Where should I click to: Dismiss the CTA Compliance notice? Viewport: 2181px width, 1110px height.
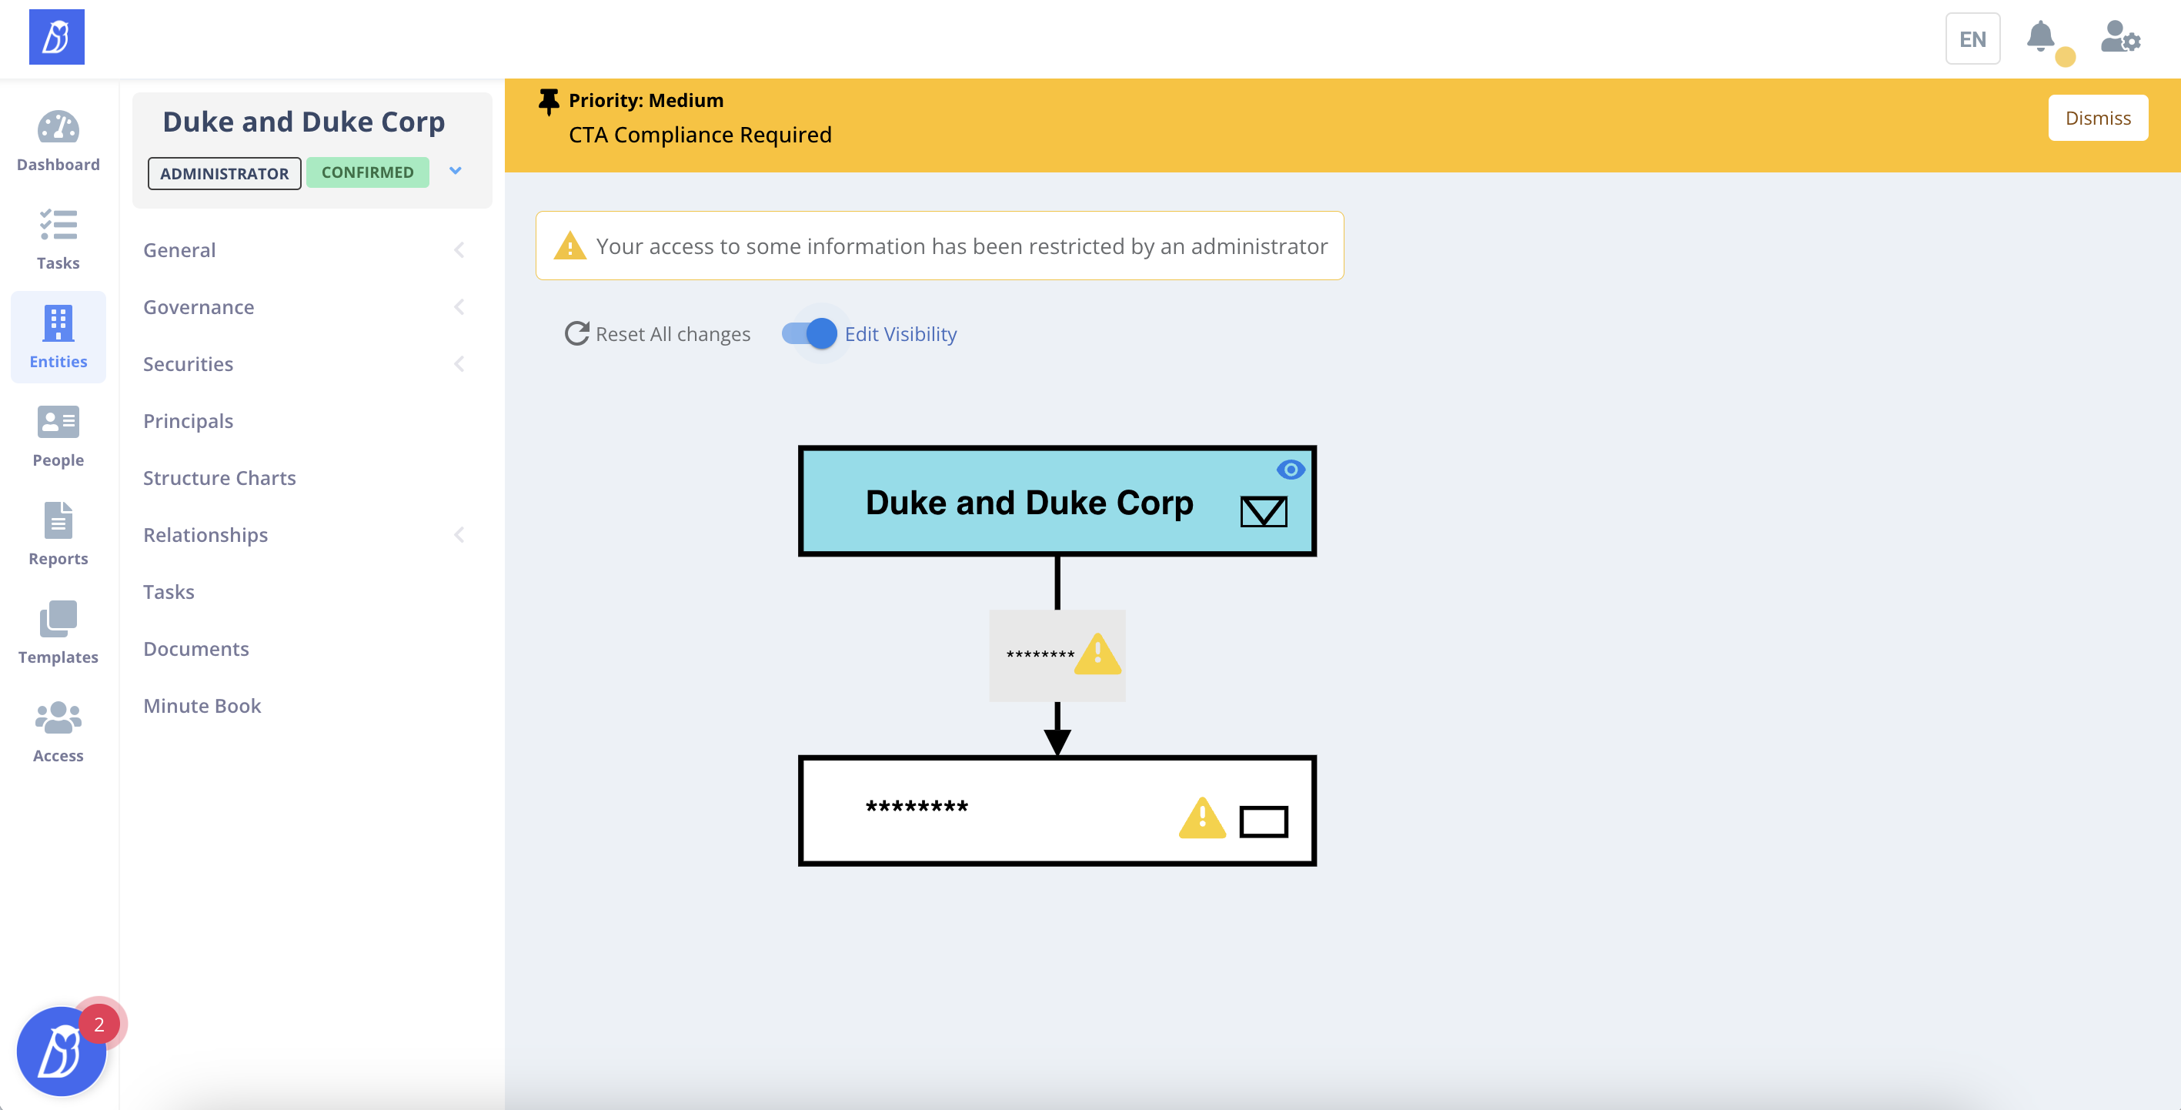tap(2097, 118)
